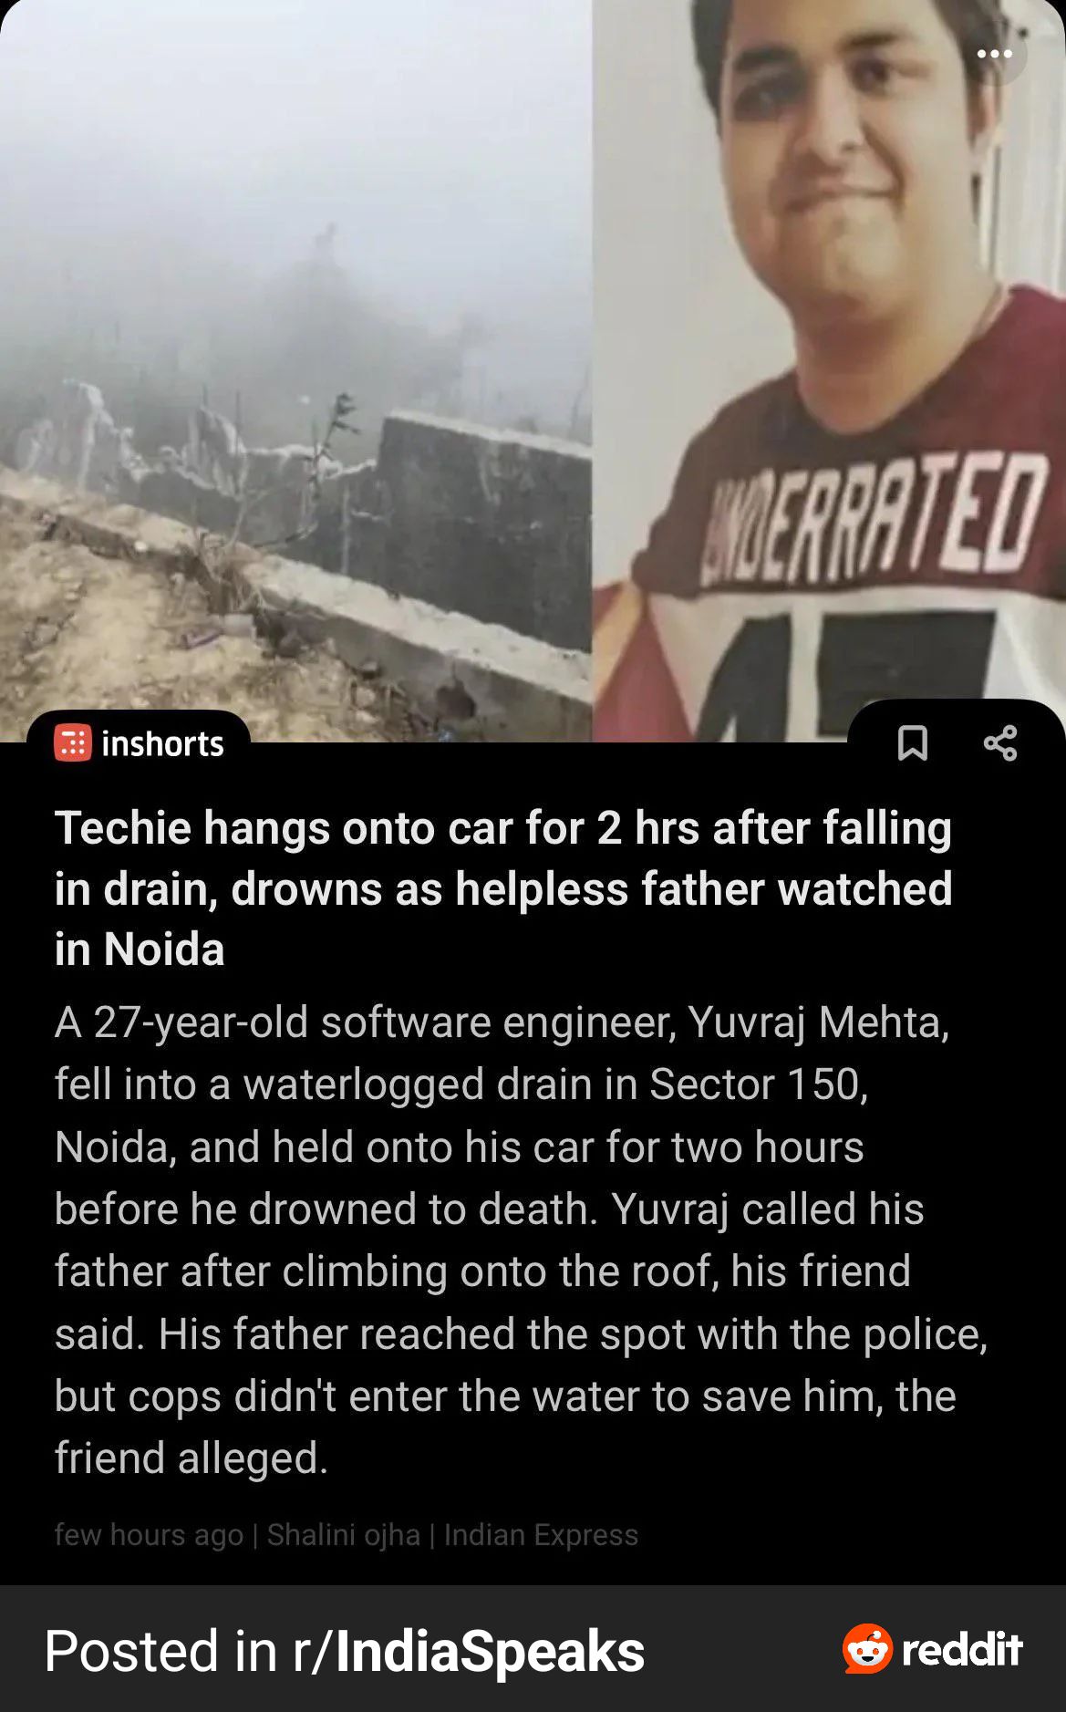The image size is (1066, 1712).
Task: Tap the reddit wordmark in footer
Action: [962, 1649]
